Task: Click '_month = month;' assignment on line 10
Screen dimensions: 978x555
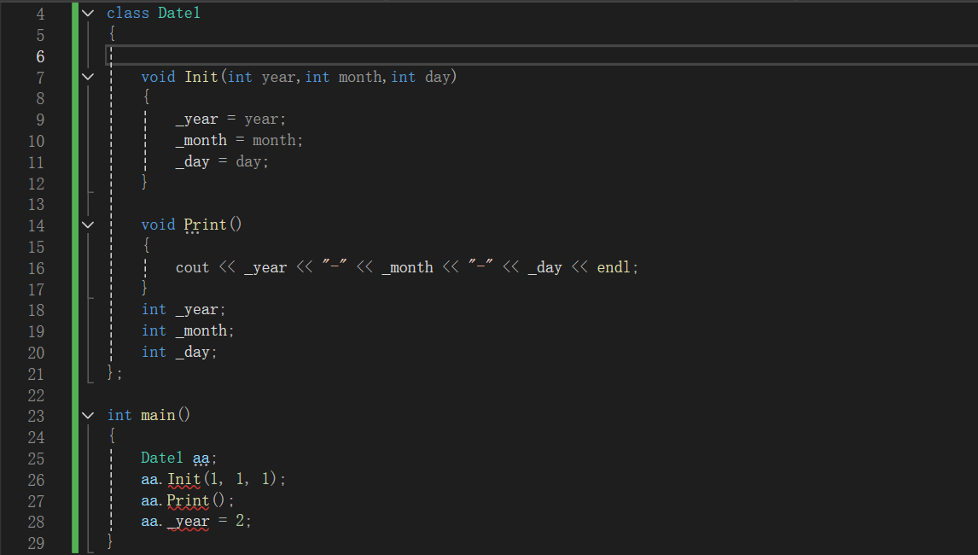Action: [240, 141]
